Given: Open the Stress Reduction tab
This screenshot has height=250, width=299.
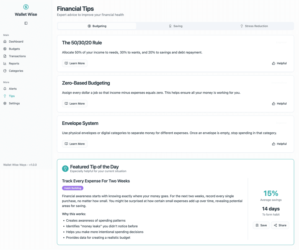Looking at the screenshot, I should point(254,26).
